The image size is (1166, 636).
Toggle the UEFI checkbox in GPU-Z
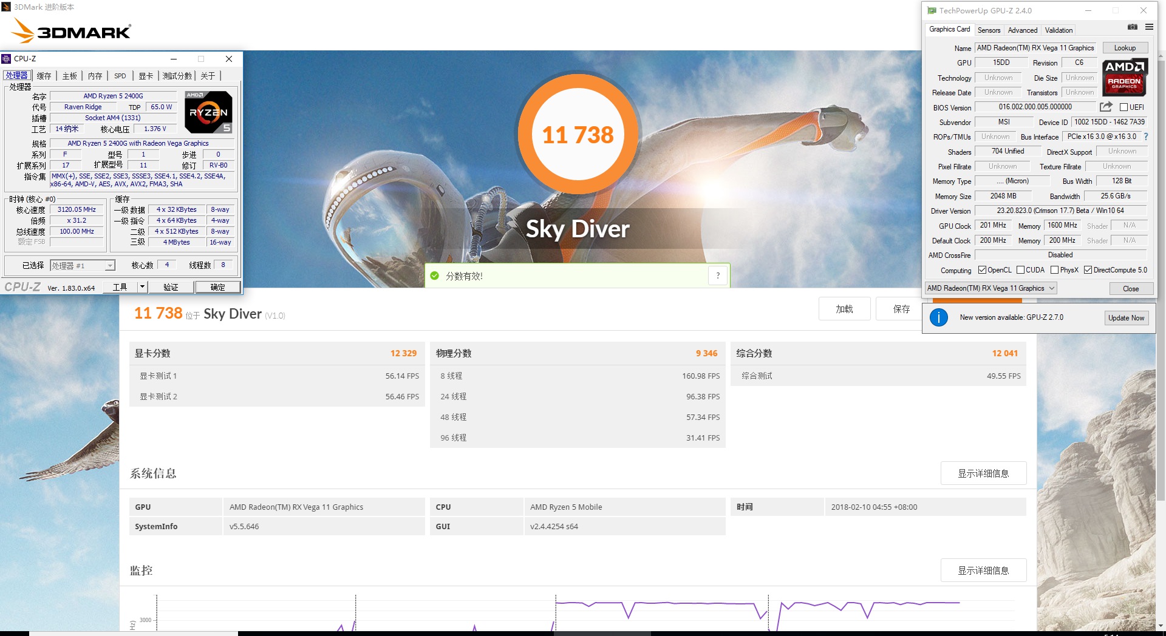[1123, 107]
